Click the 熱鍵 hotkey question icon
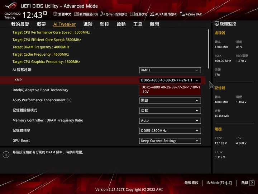 [x=252, y=183]
